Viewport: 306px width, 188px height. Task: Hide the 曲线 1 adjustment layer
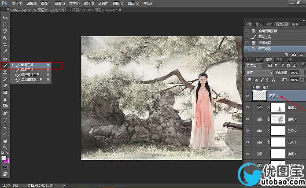[247, 154]
